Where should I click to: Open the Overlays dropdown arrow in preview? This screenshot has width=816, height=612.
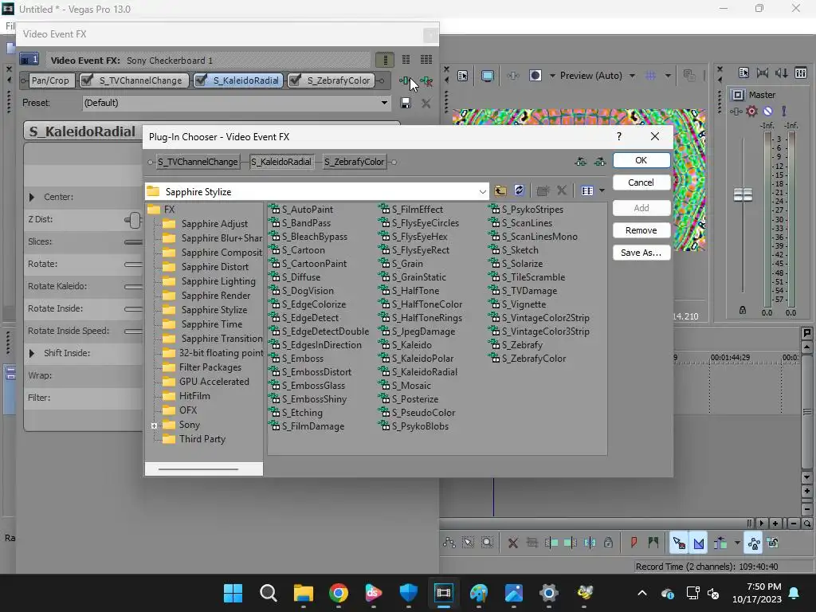pyautogui.click(x=668, y=76)
